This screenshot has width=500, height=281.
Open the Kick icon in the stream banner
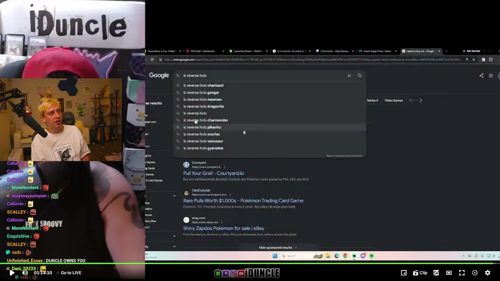coord(218,274)
